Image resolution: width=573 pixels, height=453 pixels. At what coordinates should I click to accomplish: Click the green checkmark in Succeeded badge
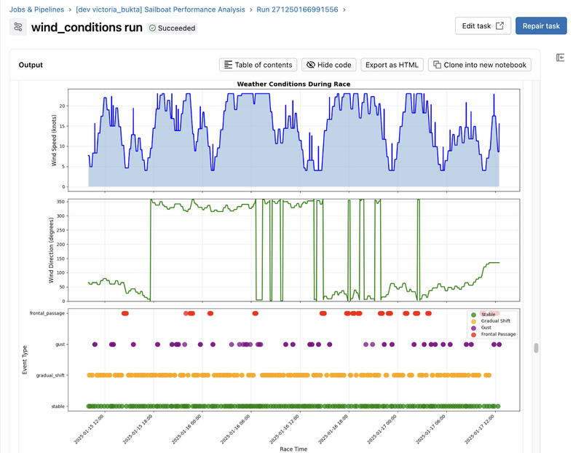pos(152,28)
